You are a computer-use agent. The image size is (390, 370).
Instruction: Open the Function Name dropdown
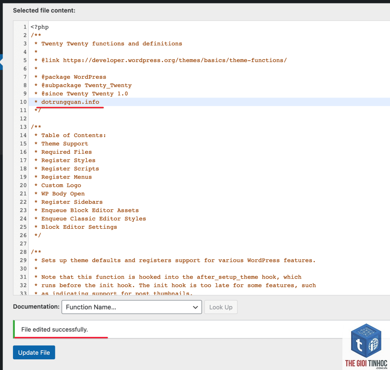(x=131, y=307)
